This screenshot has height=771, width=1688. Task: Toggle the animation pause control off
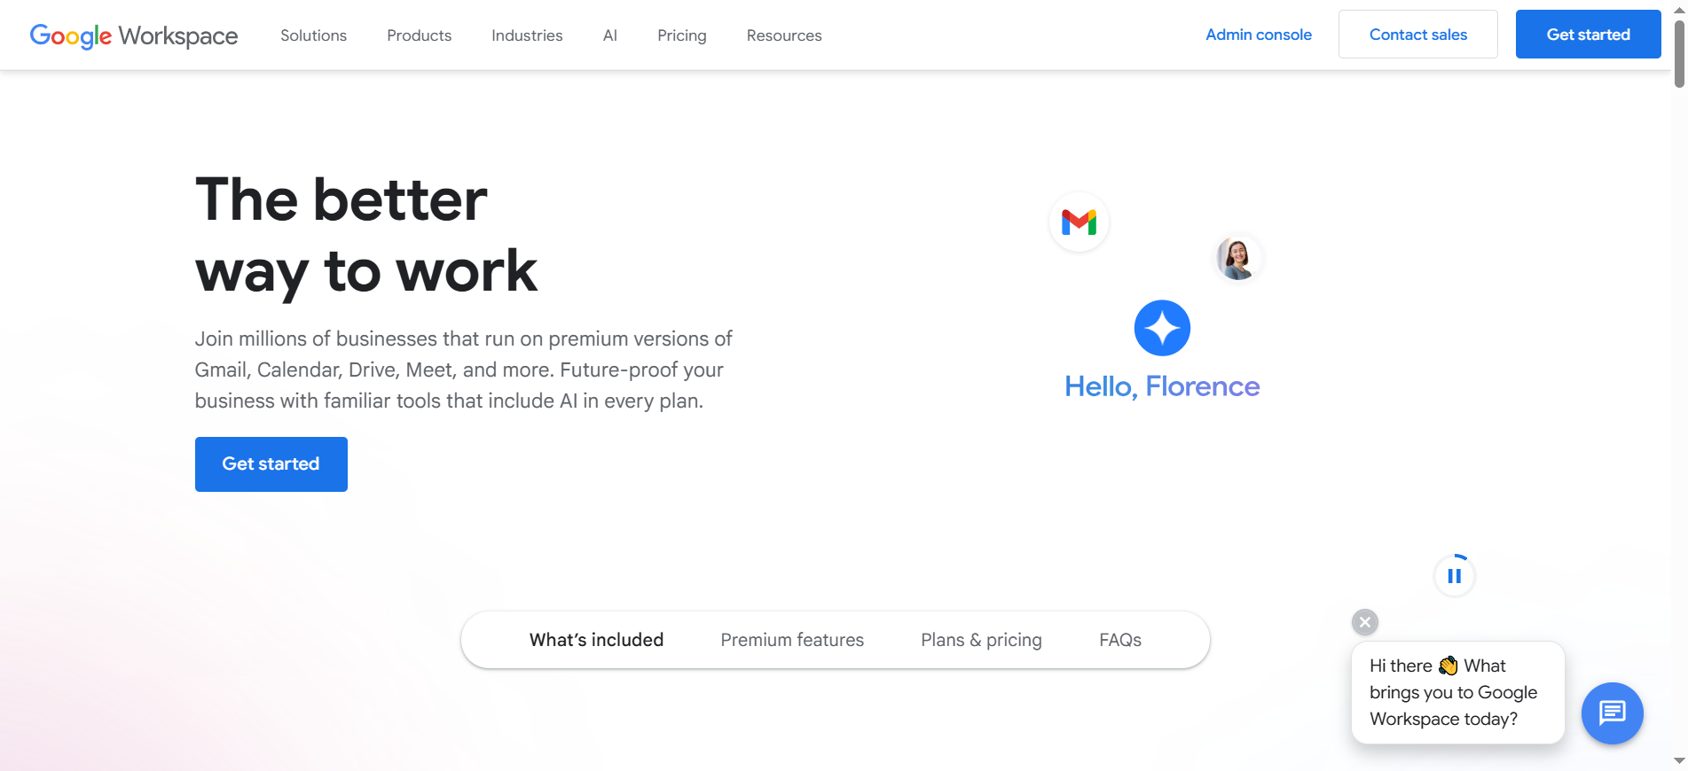click(1454, 574)
